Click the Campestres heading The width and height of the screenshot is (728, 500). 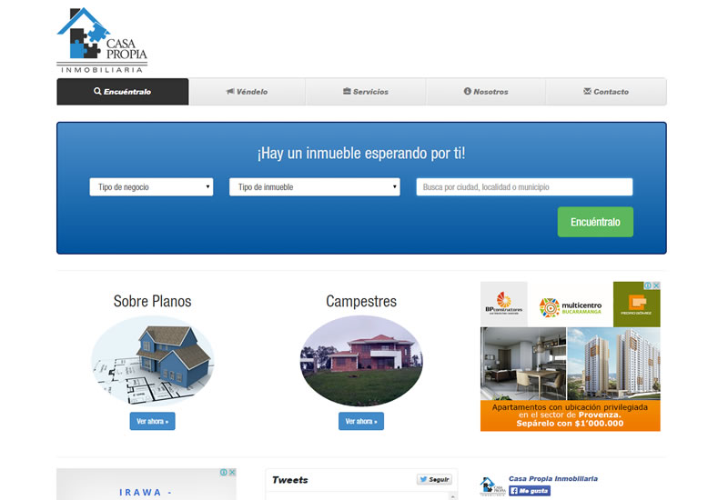click(361, 302)
